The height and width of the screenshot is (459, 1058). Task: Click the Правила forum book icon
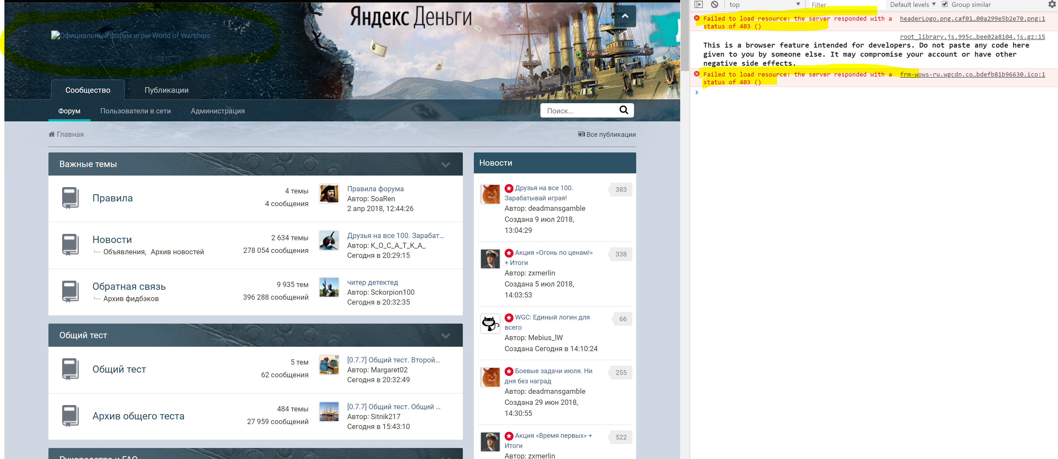(x=70, y=198)
